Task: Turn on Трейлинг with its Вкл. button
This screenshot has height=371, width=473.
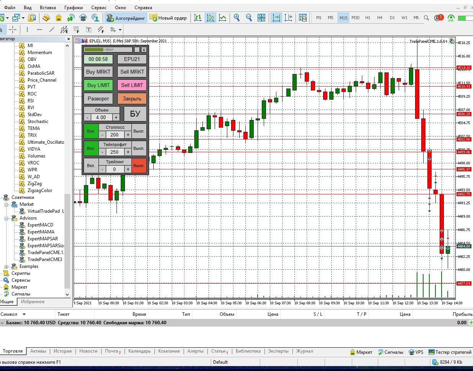Action: 91,166
